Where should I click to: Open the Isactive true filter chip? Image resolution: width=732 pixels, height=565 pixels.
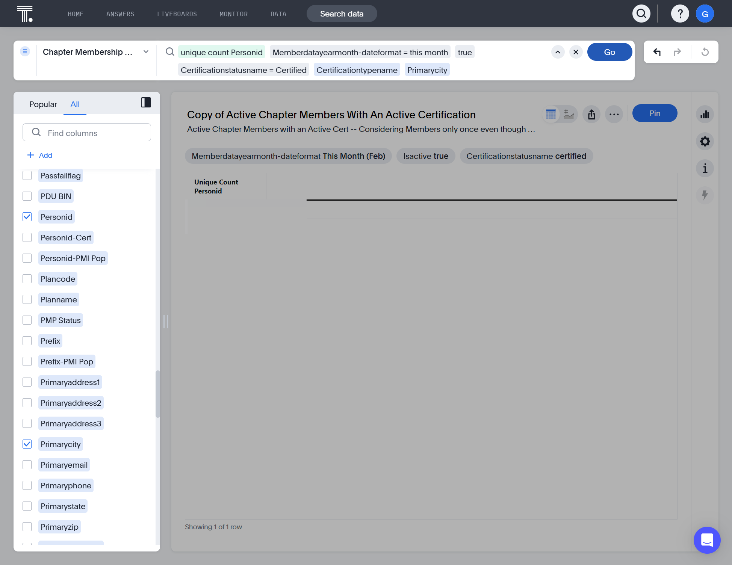(426, 156)
